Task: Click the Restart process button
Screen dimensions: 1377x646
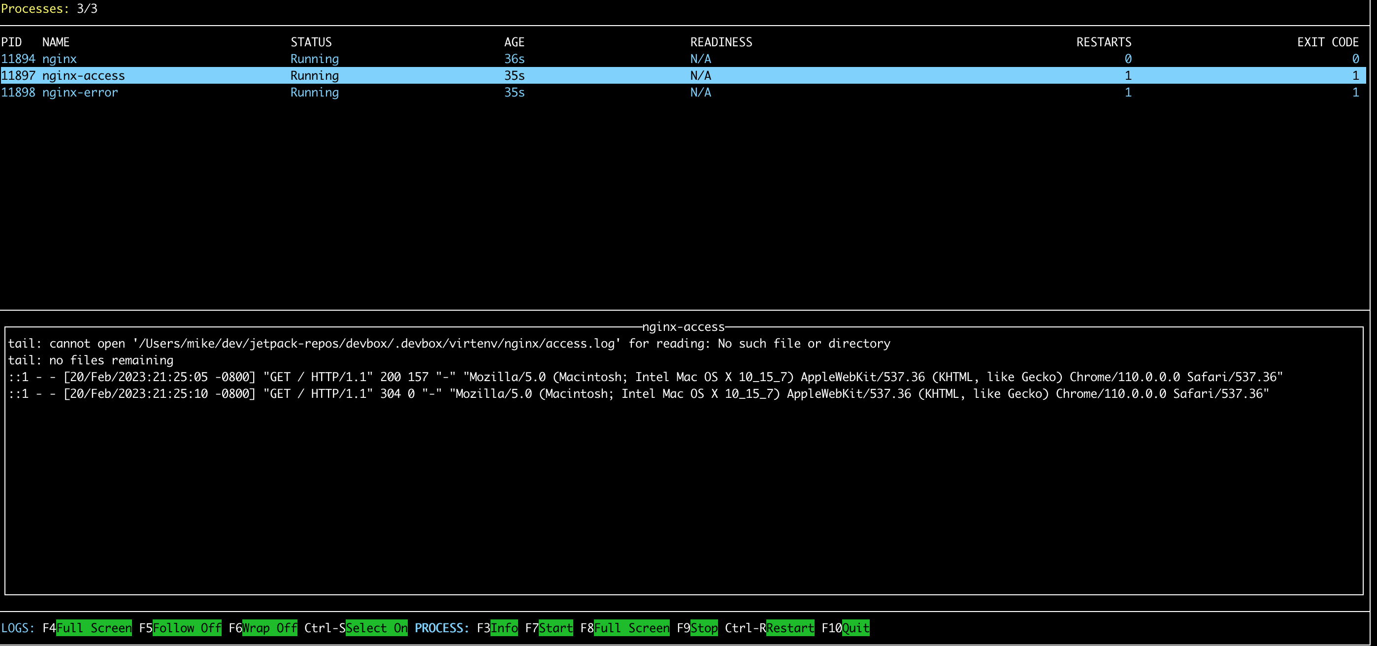Action: 790,628
